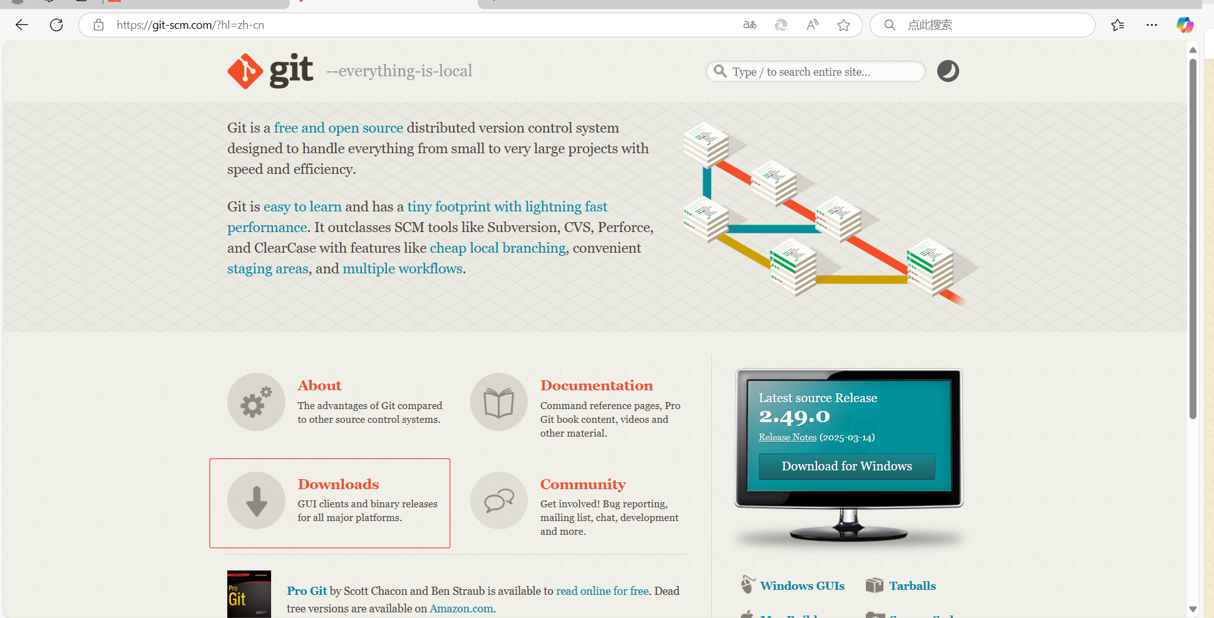Click the browser Back arrow
The height and width of the screenshot is (618, 1214).
[x=22, y=25]
